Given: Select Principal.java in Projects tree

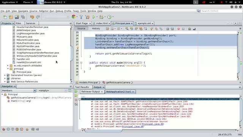Looking at the screenshot, I should pyautogui.click(x=24, y=72).
